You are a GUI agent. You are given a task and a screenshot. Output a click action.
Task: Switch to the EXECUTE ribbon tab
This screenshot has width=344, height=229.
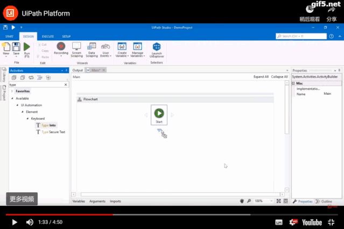(48, 37)
